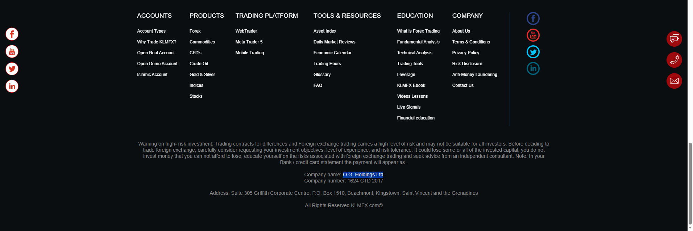
Task: Open Asset Index link
Action: click(325, 31)
